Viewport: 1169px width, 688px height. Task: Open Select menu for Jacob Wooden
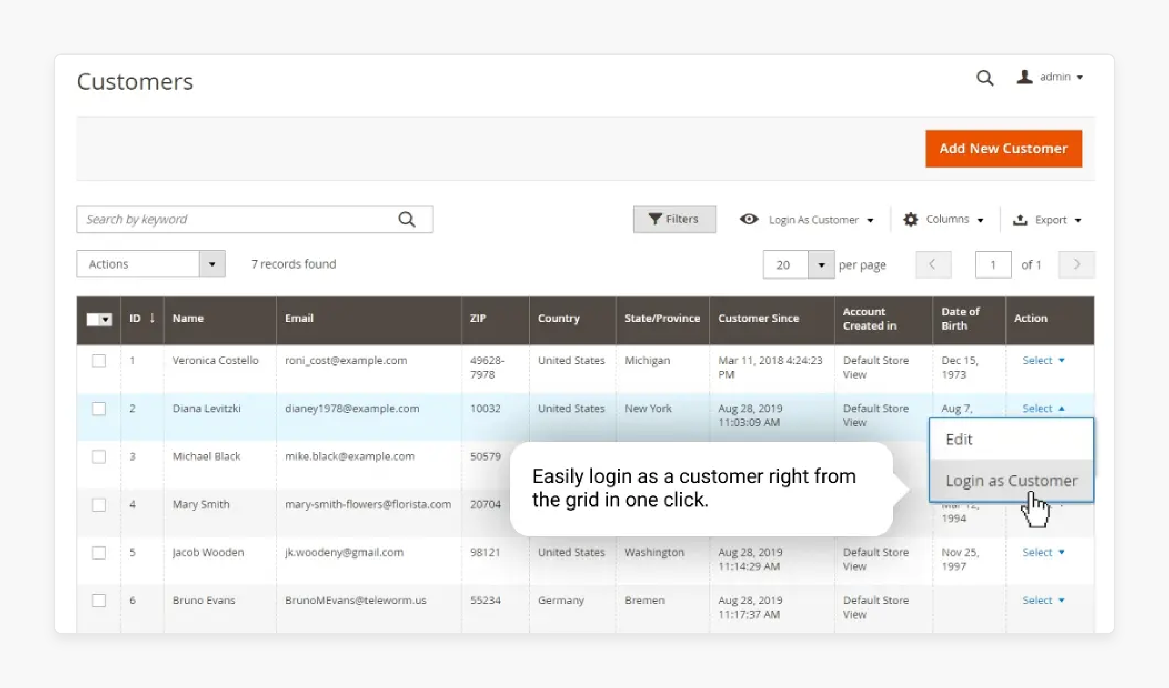tap(1043, 552)
